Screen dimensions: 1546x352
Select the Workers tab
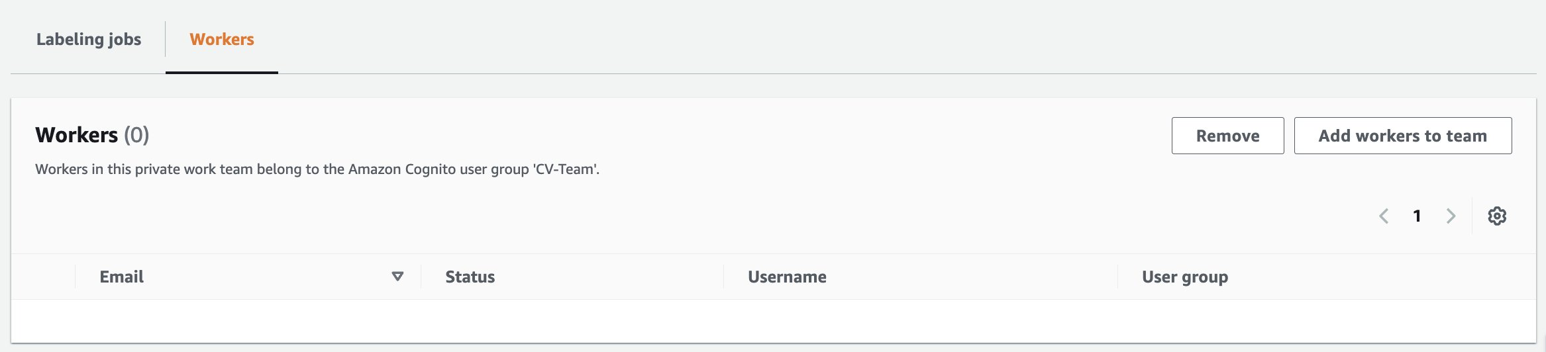222,40
